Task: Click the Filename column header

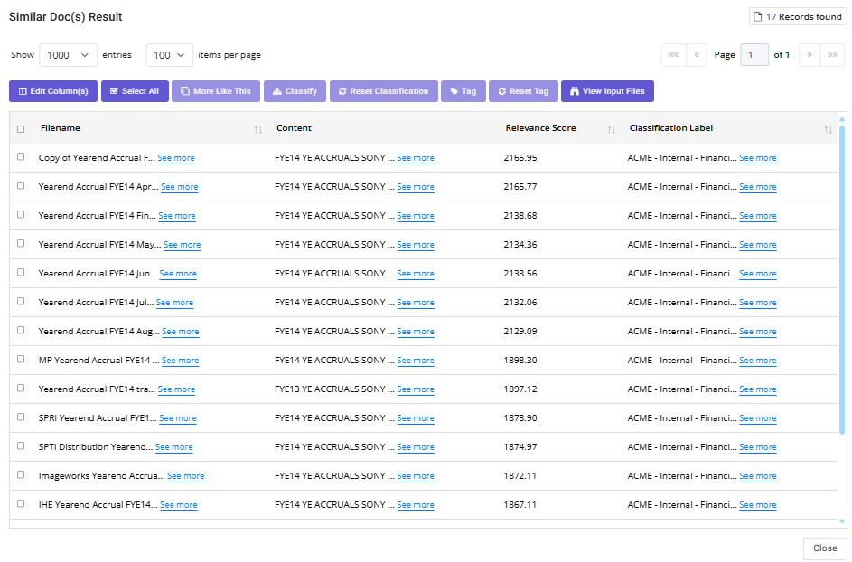Action: [x=61, y=128]
